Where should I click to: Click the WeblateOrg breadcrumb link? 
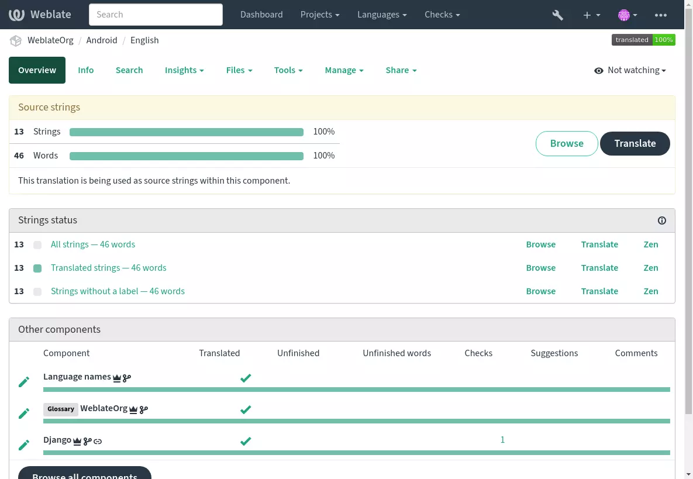(x=50, y=40)
